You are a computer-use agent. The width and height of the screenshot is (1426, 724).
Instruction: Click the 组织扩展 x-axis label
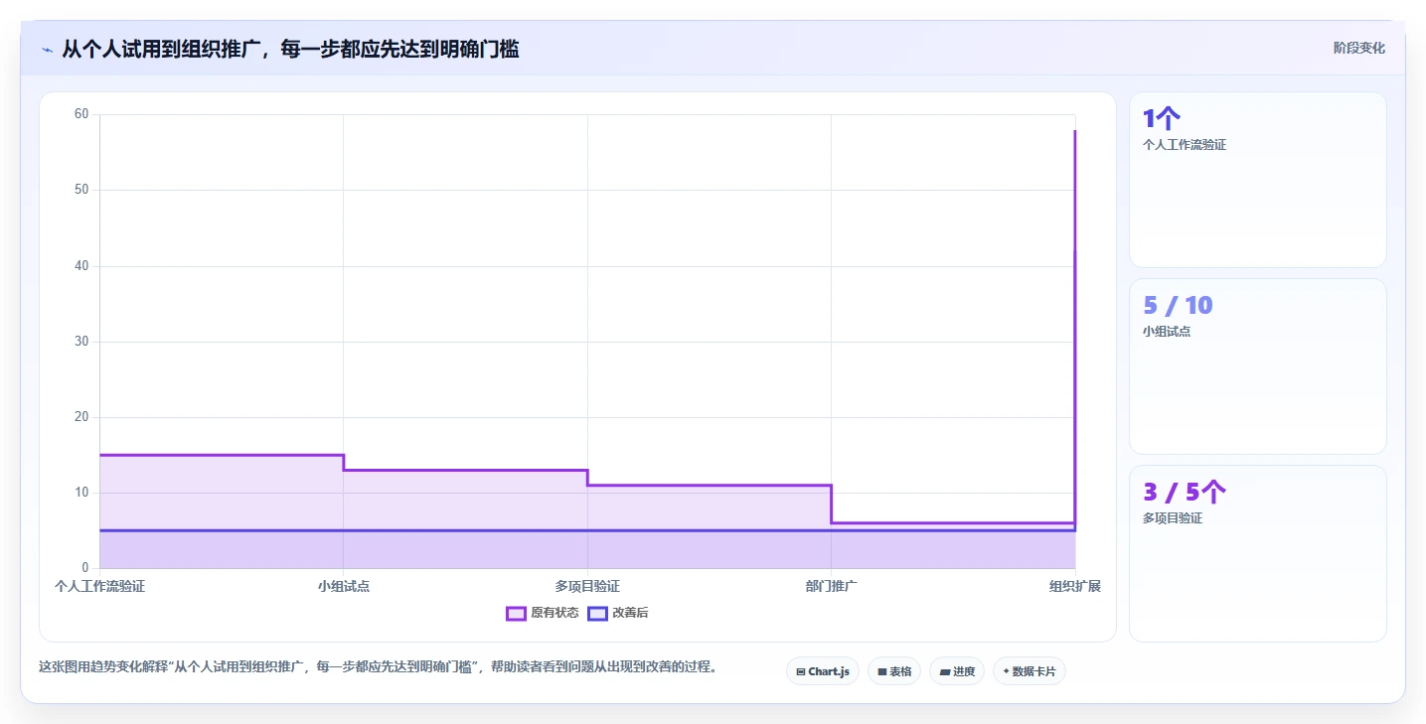tap(1075, 586)
